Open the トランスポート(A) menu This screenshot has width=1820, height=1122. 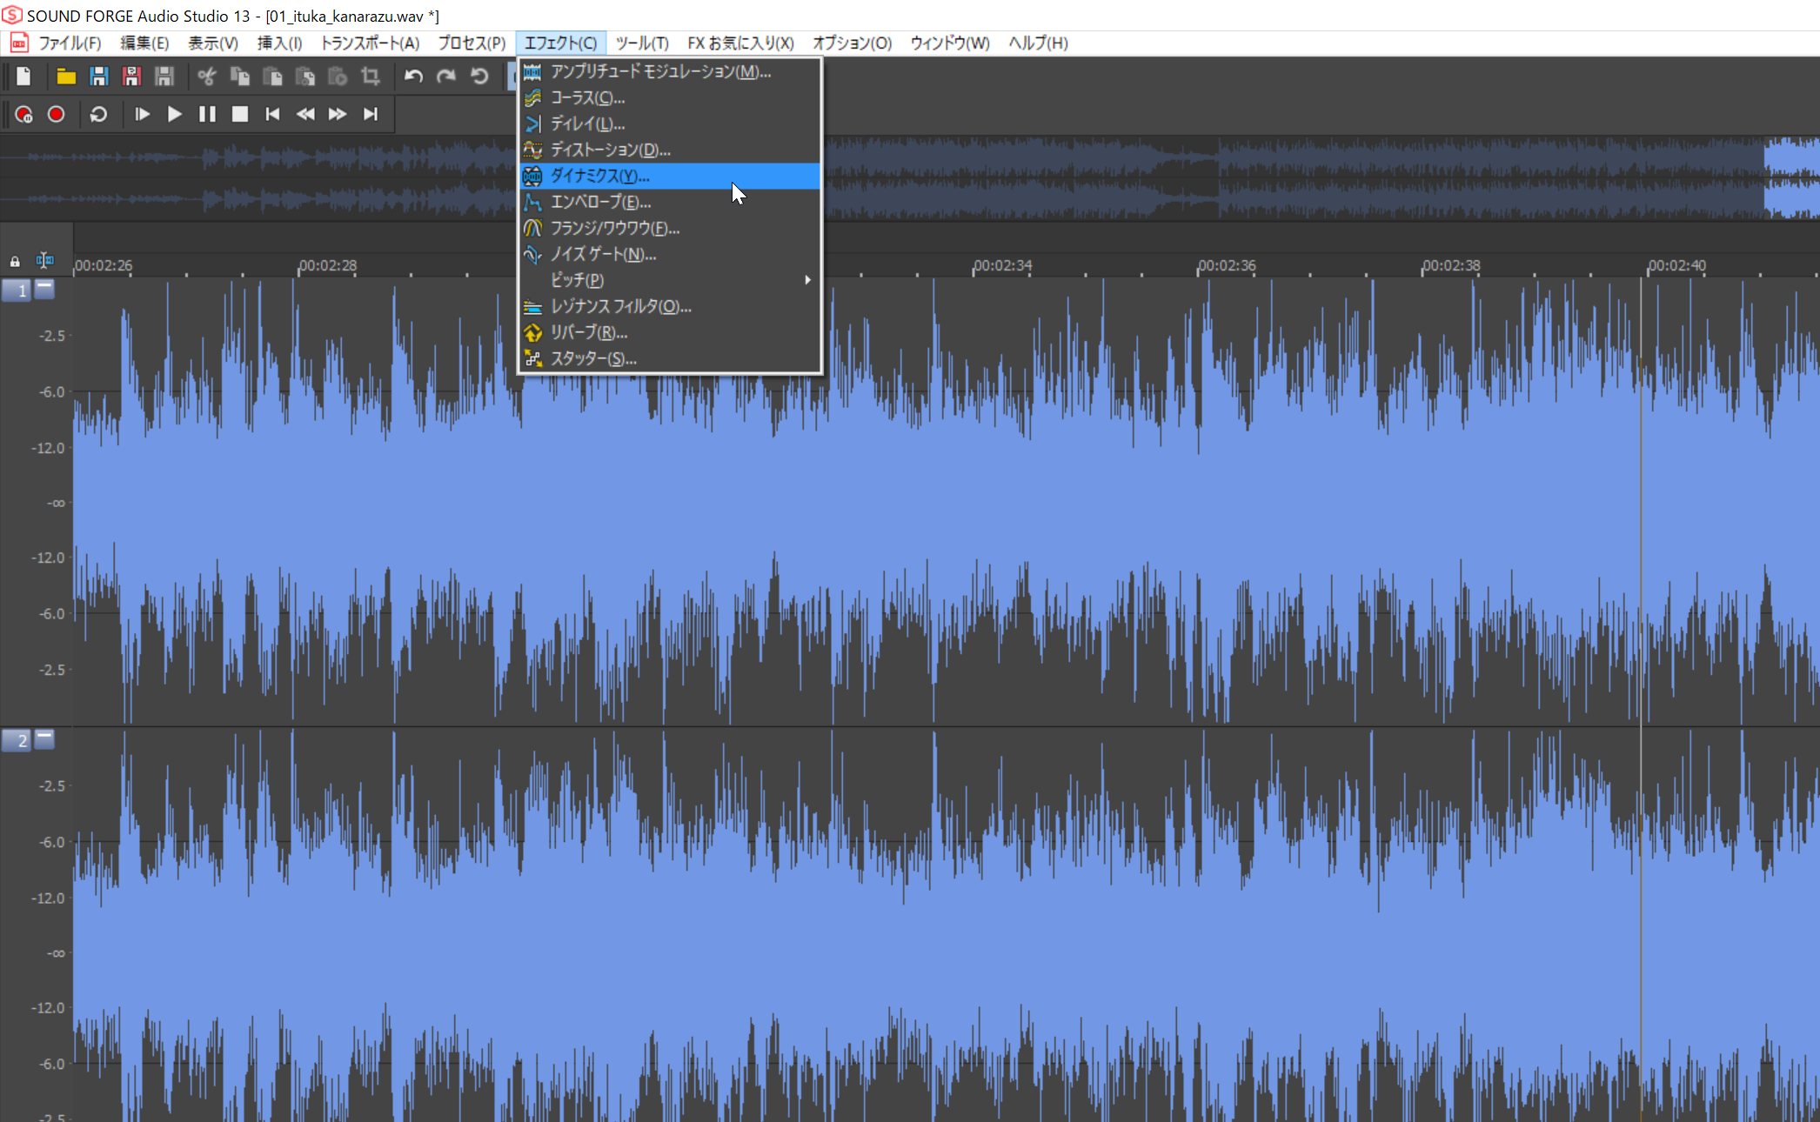coord(370,43)
